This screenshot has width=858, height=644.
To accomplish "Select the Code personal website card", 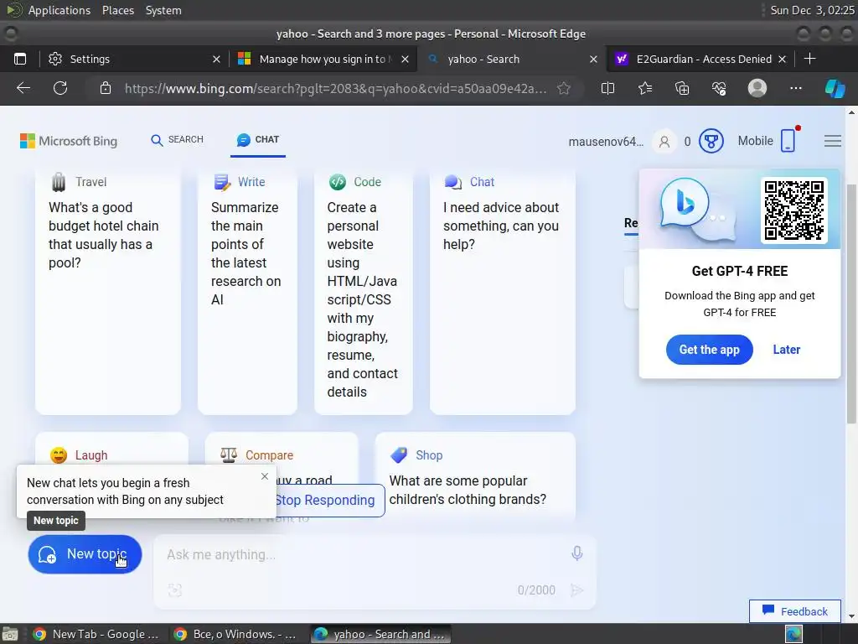I will (x=364, y=291).
